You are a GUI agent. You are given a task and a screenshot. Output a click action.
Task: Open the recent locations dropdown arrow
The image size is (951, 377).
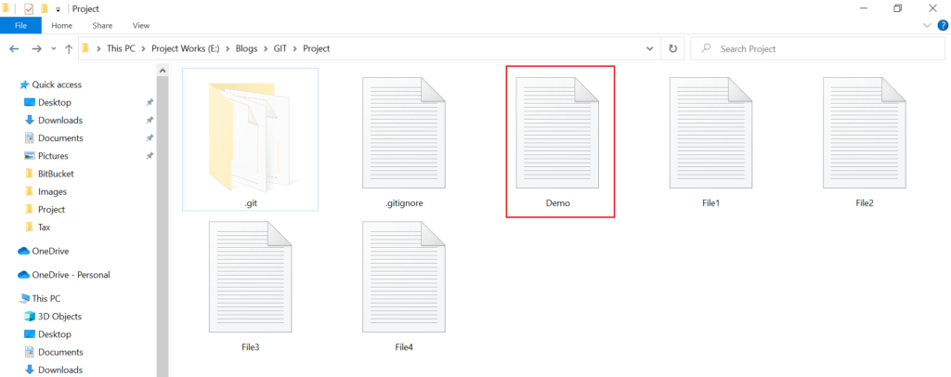pos(53,48)
